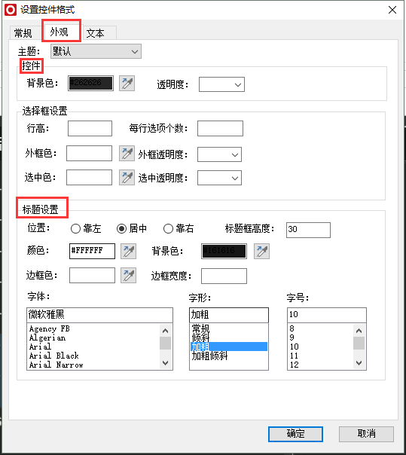Image resolution: width=406 pixels, height=455 pixels.
Task: Select the 靠左 position radio button
Action: (x=75, y=229)
